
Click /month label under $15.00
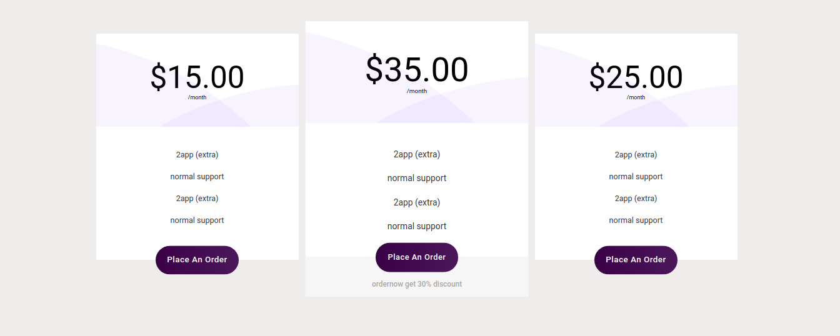pyautogui.click(x=197, y=97)
